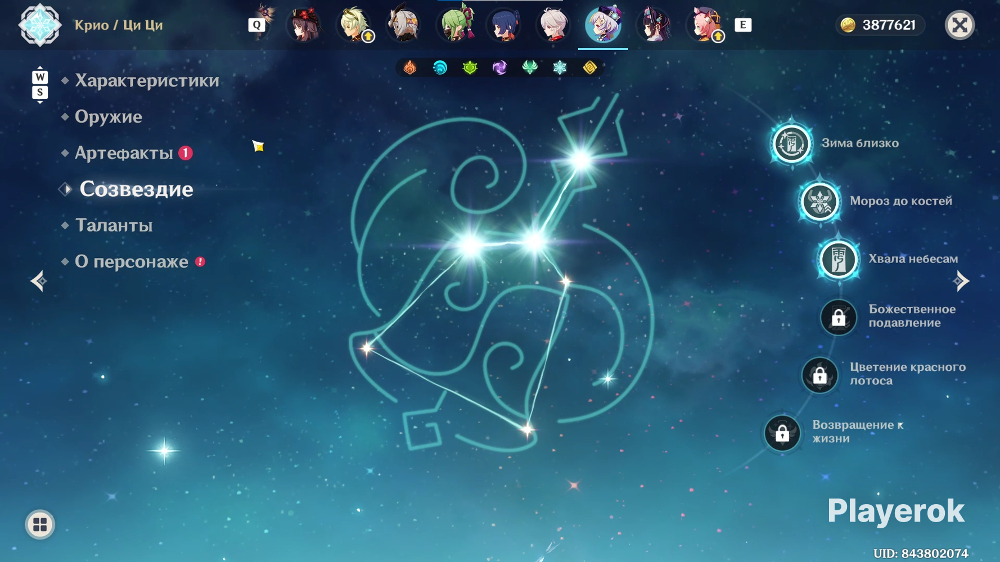This screenshot has width=1000, height=562.
Task: Click the Mora coin balance 3877621
Action: (881, 25)
